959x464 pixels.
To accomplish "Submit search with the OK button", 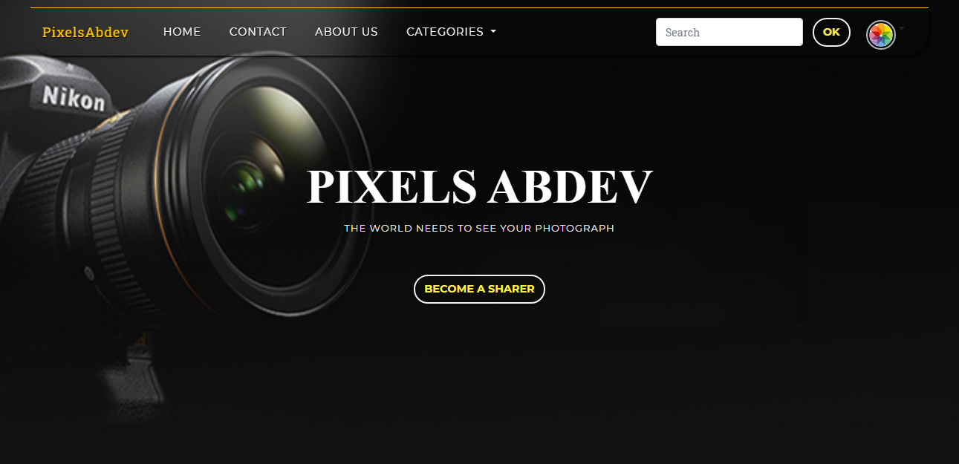I will coord(831,32).
